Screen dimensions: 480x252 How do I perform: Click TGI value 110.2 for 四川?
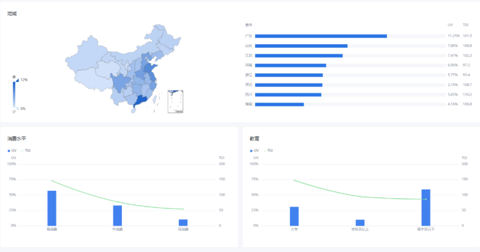click(467, 95)
